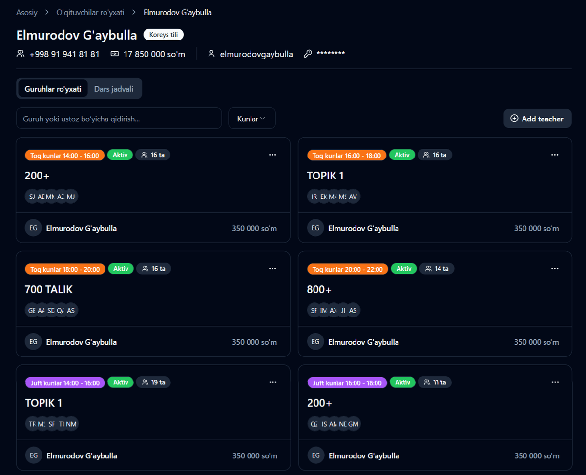
Task: Open three-dot menu on 700 TALIK card
Action: [x=272, y=269]
